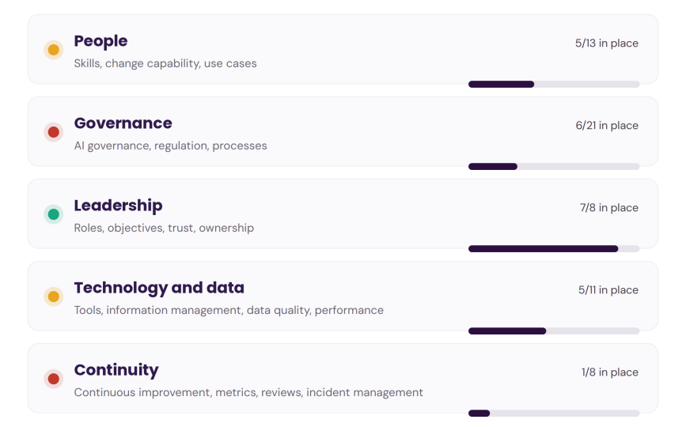Open the People category heading

pyautogui.click(x=100, y=41)
